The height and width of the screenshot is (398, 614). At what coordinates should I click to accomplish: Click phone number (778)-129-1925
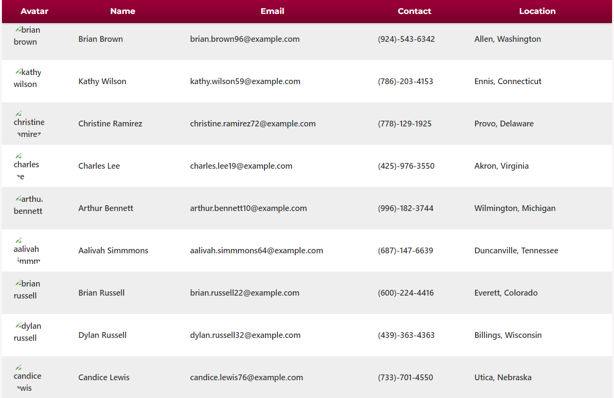coord(405,124)
